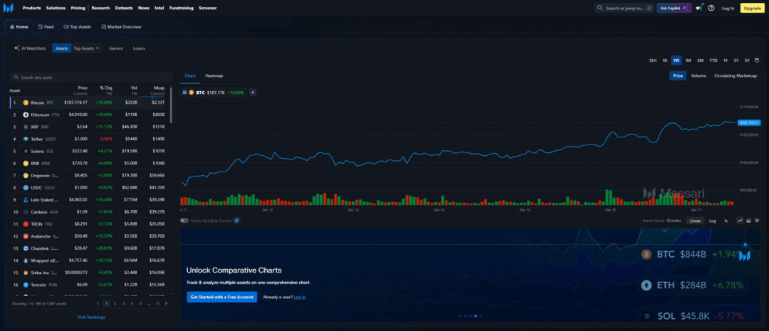769x331 pixels.
Task: Add asset with plus button beside BTC
Action: pos(253,93)
